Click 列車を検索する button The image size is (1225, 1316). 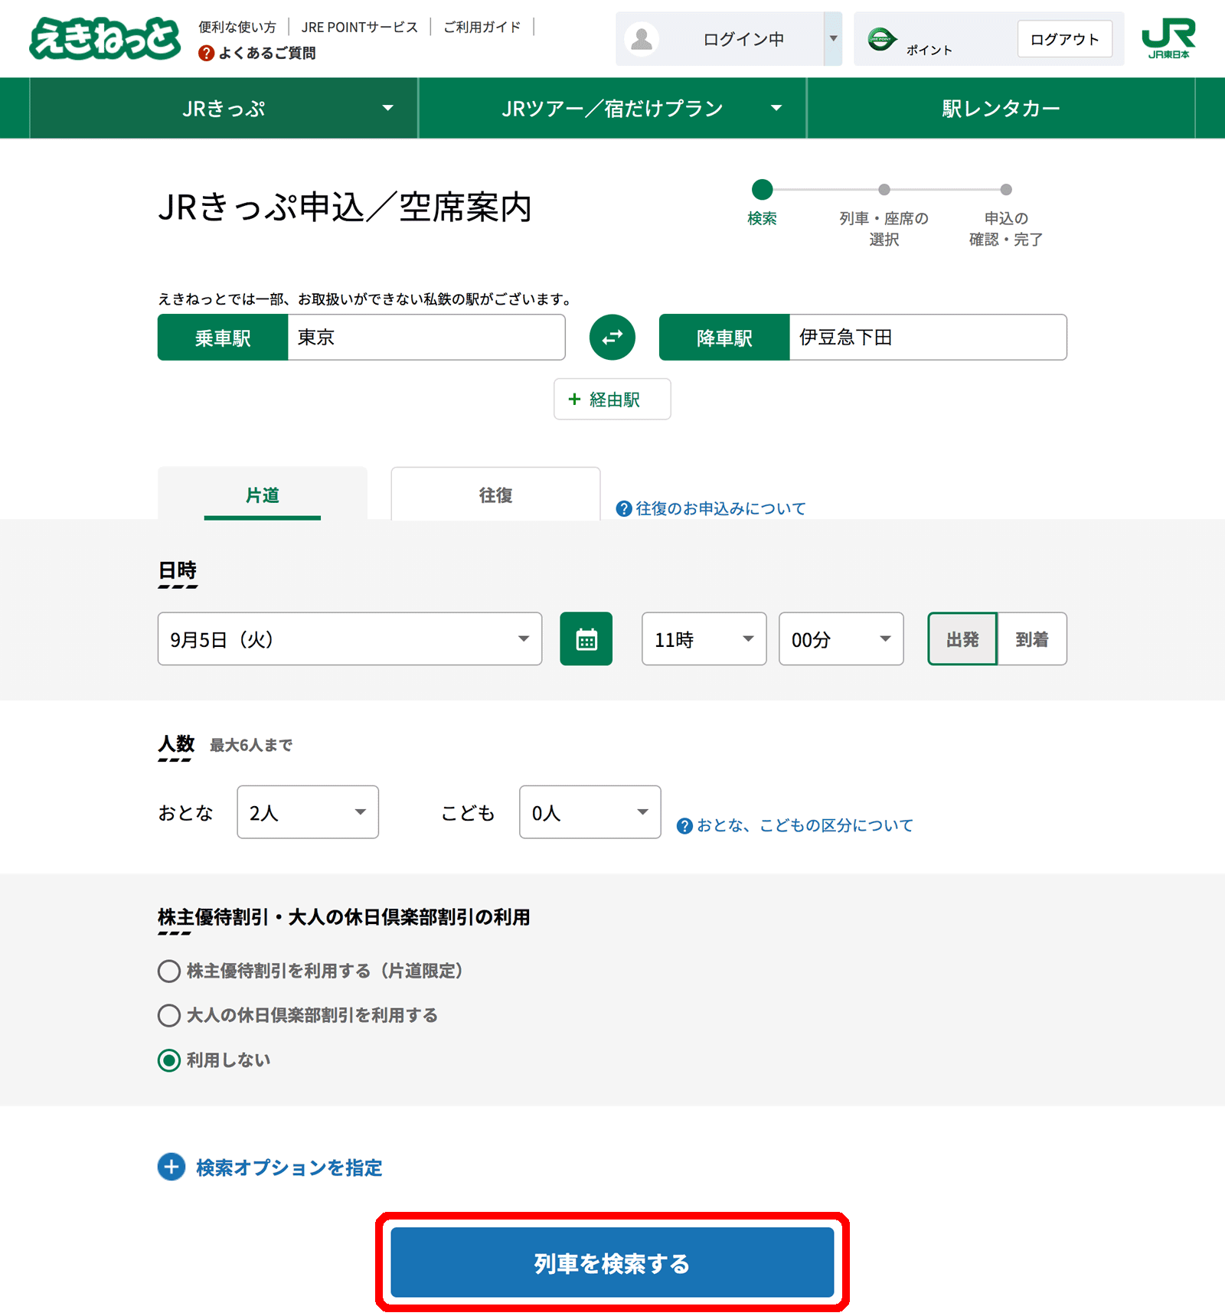point(612,1262)
